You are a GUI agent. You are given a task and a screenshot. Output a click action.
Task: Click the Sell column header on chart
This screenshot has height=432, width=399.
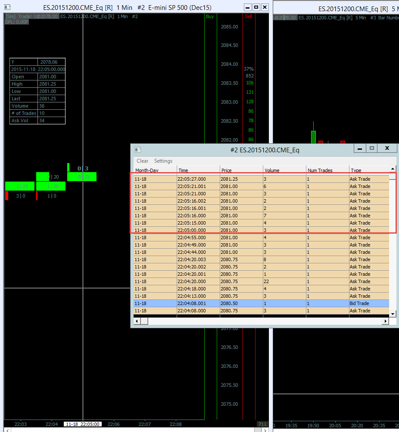click(248, 16)
